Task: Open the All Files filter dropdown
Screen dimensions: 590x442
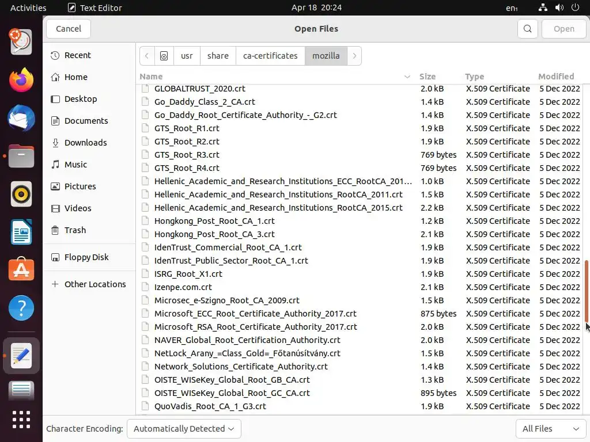Action: 550,428
